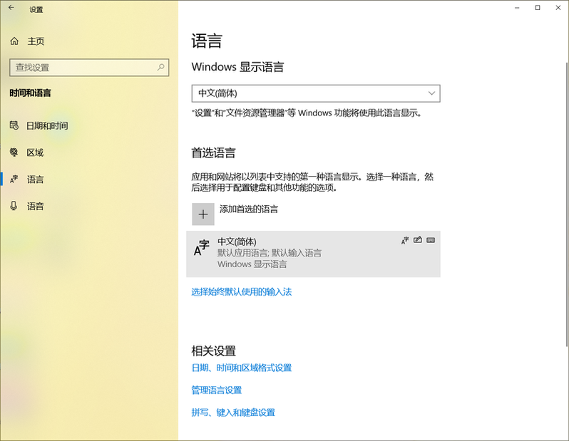The height and width of the screenshot is (441, 569).
Task: Open 日期和时间 settings section
Action: 47,126
